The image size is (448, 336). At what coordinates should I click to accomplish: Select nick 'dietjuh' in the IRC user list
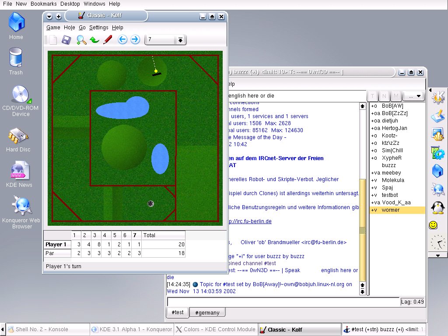pyautogui.click(x=397, y=121)
